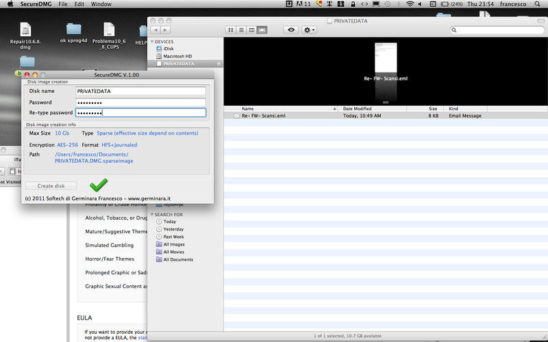Click the Quick Look eye button
Viewport: 548px width, 342px height.
291,30
